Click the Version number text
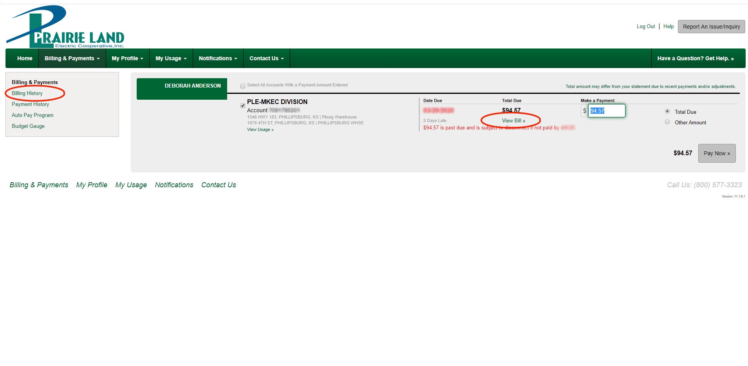Viewport: 748px width, 366px height. [x=733, y=196]
